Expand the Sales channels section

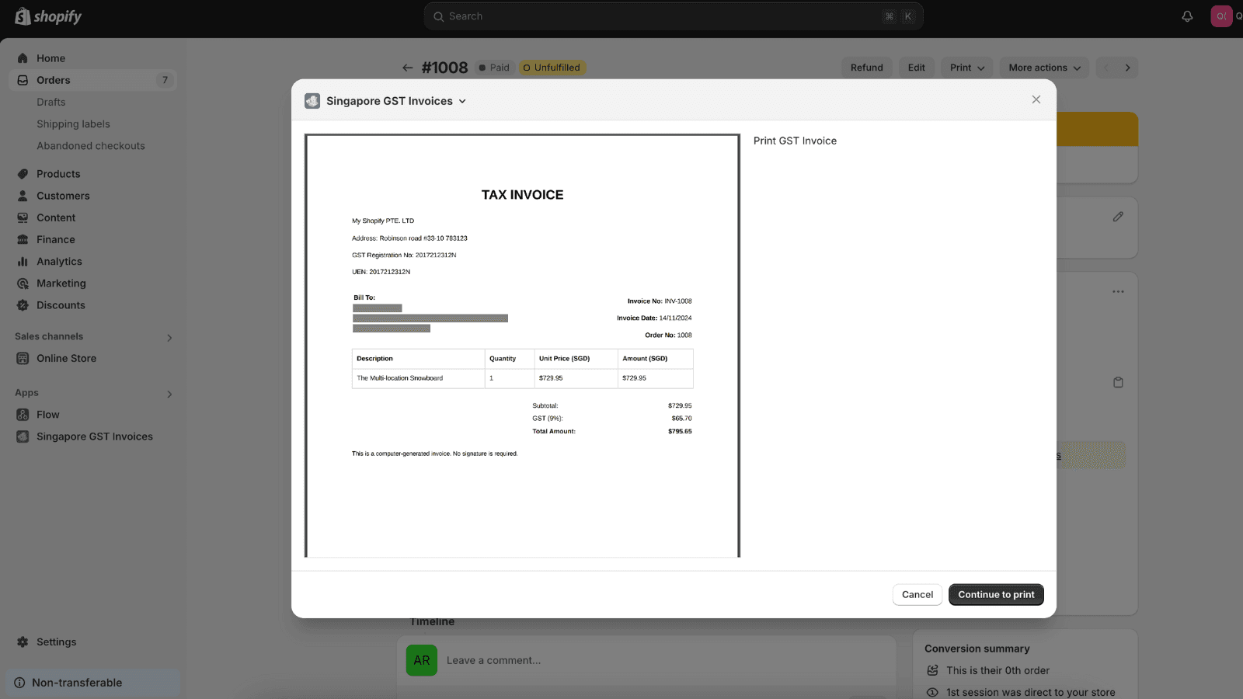pos(169,337)
